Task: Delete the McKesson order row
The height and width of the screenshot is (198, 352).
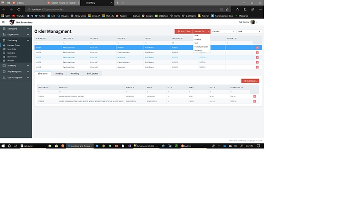Action: point(257,58)
